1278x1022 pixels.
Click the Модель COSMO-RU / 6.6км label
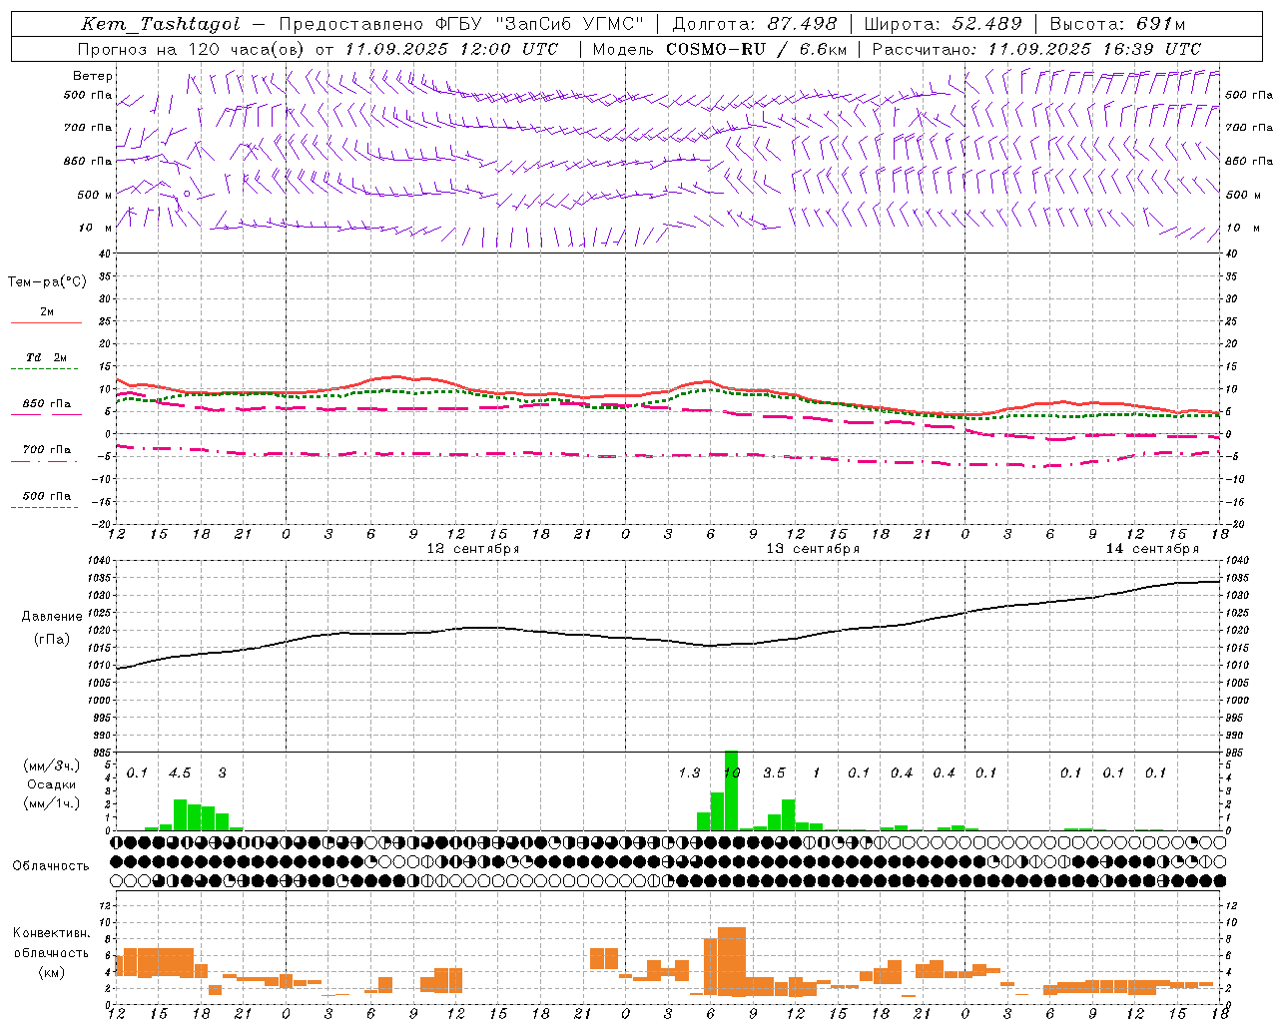point(721,49)
